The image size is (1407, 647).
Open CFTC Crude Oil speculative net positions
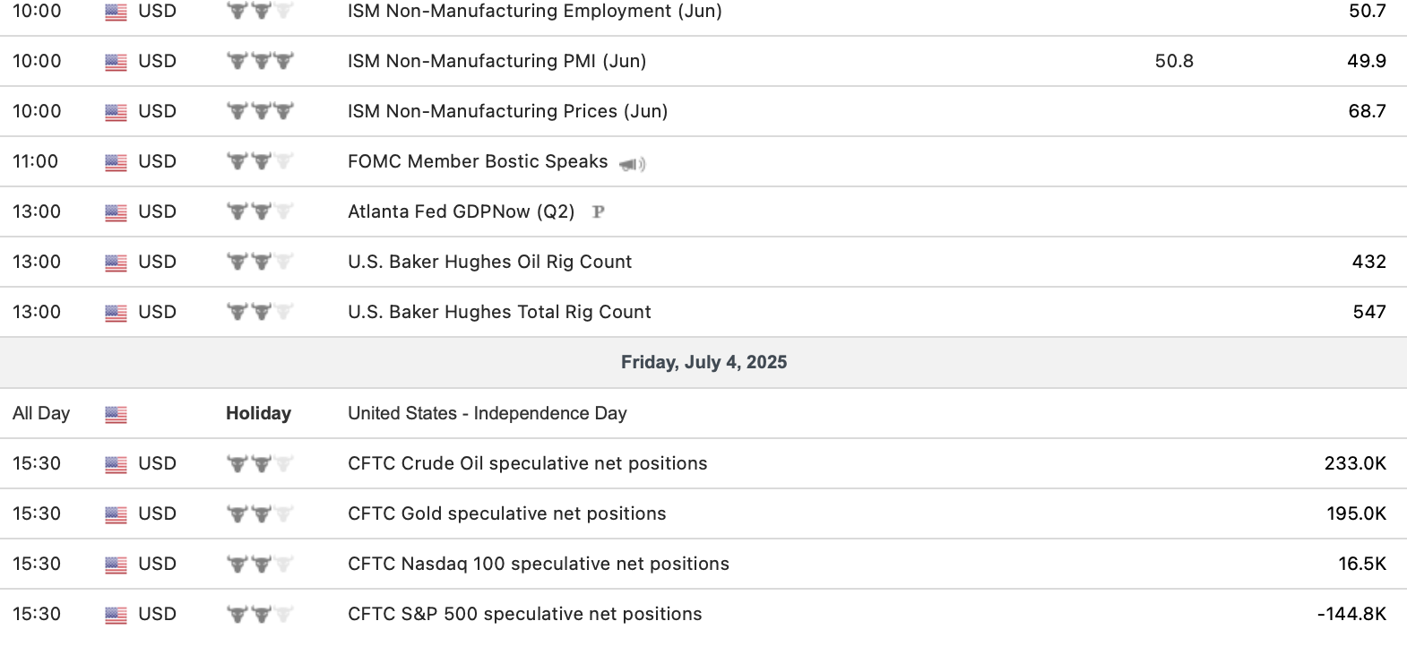527,463
